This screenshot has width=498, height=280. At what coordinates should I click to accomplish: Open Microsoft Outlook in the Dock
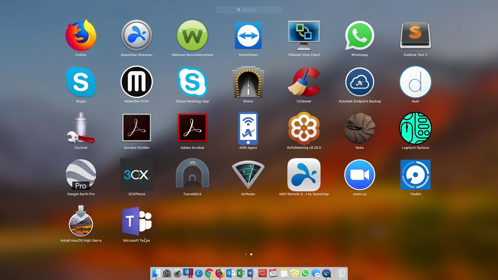(231, 273)
